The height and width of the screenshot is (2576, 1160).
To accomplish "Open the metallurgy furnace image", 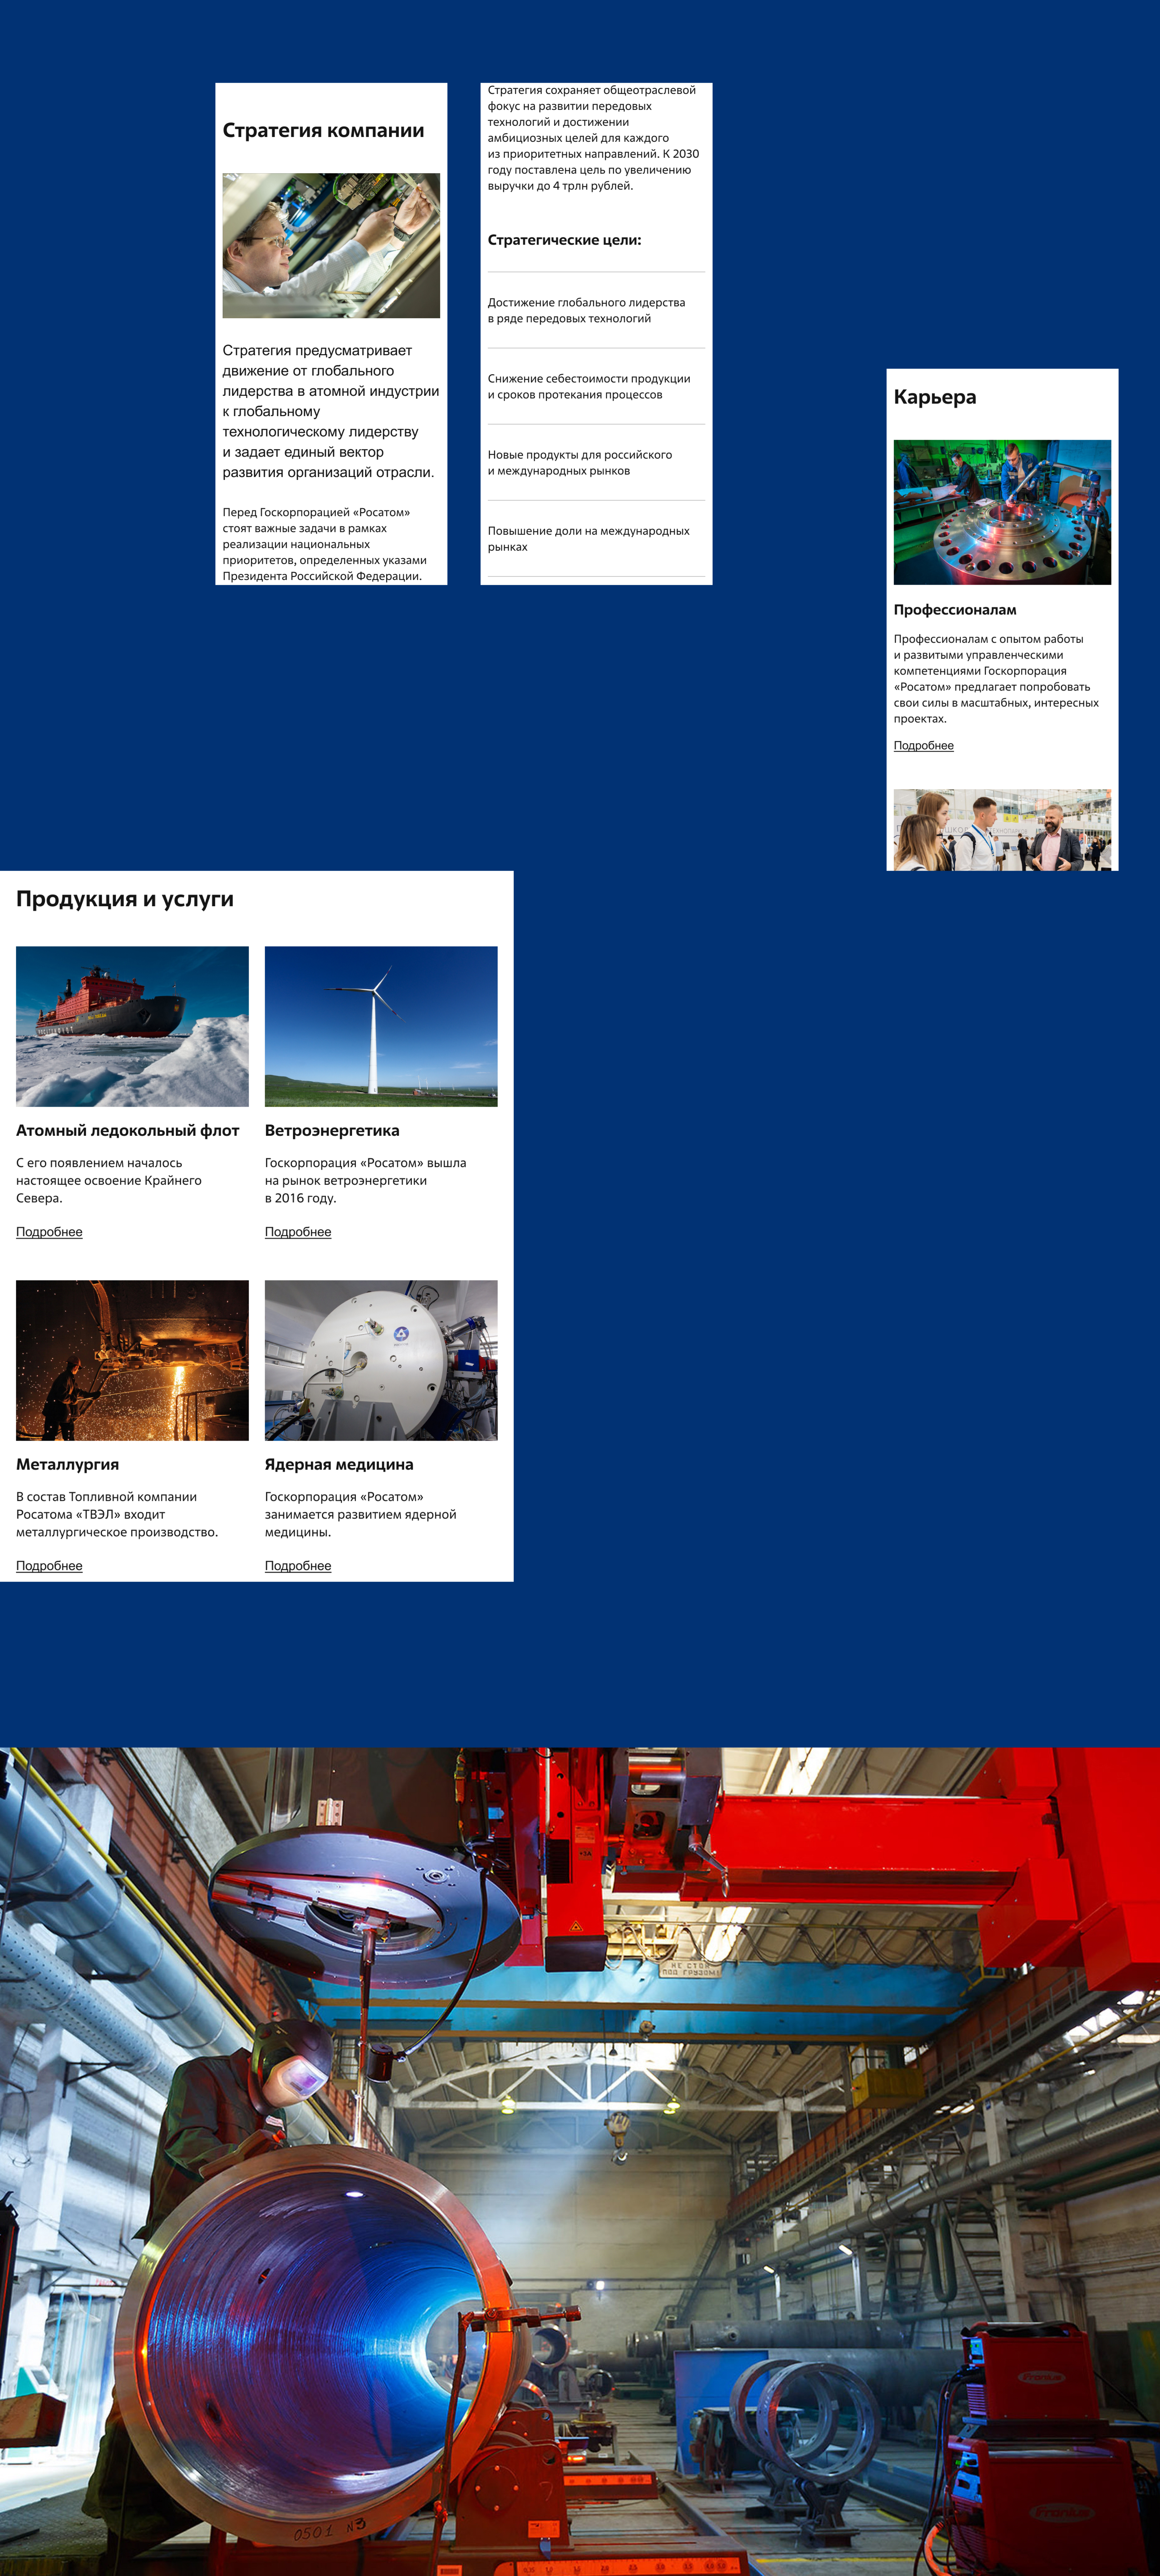I will tap(132, 1360).
